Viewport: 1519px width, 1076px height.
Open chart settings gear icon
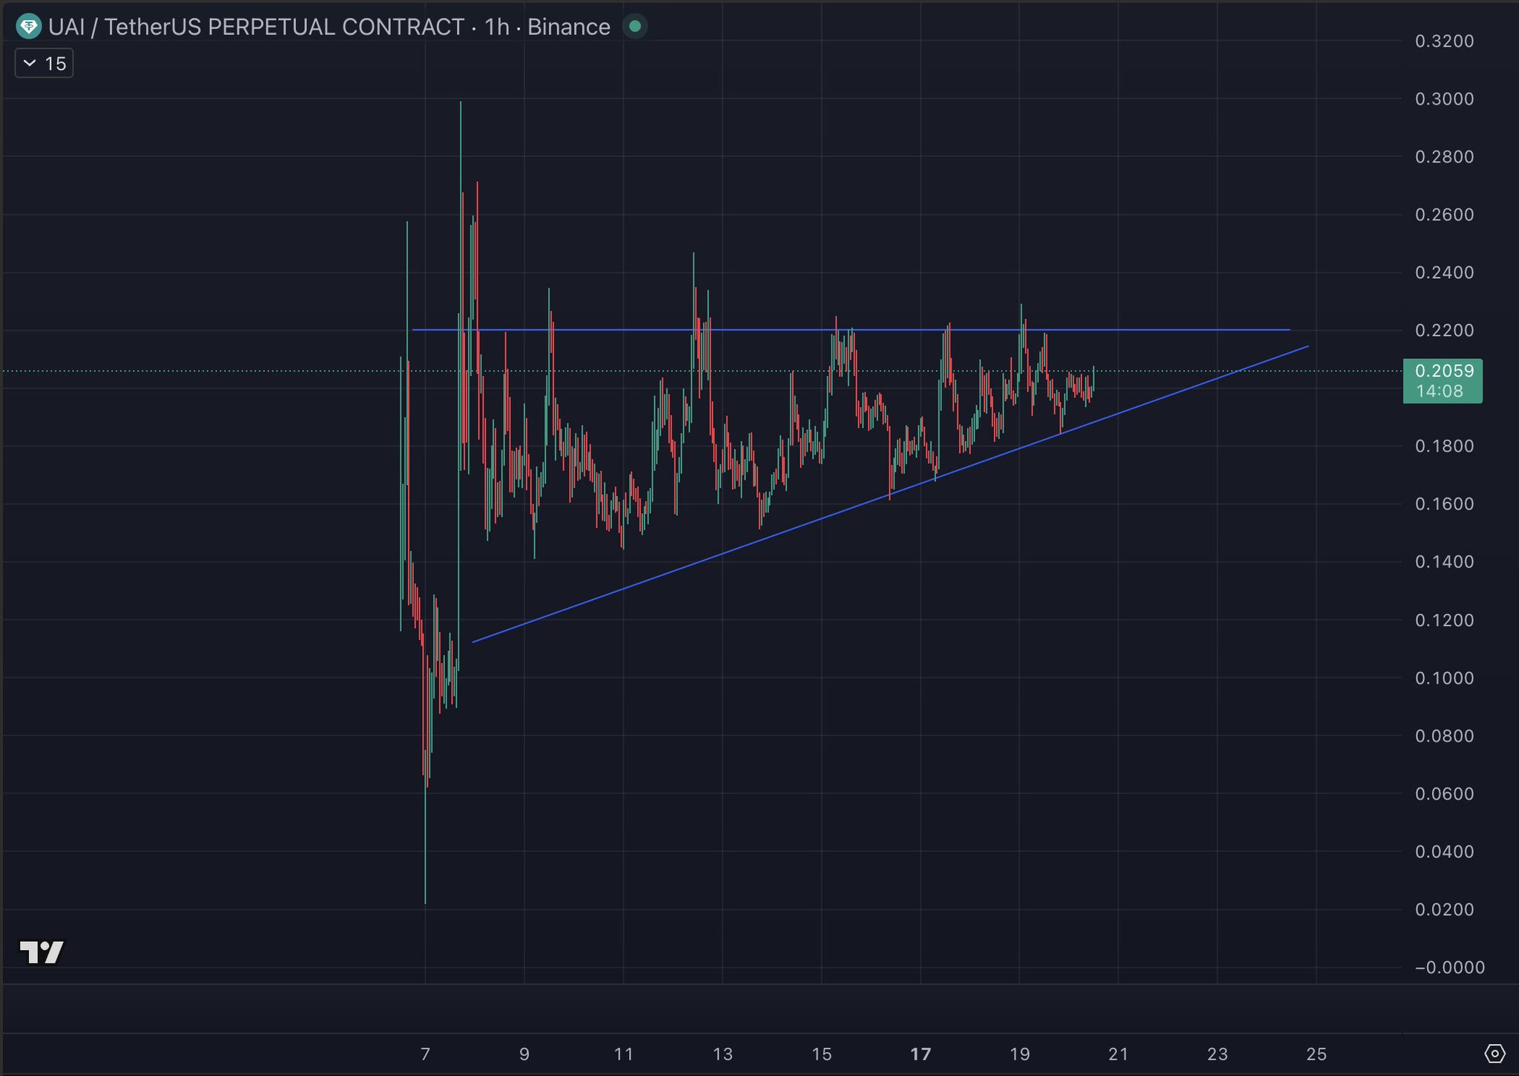coord(1495,1053)
